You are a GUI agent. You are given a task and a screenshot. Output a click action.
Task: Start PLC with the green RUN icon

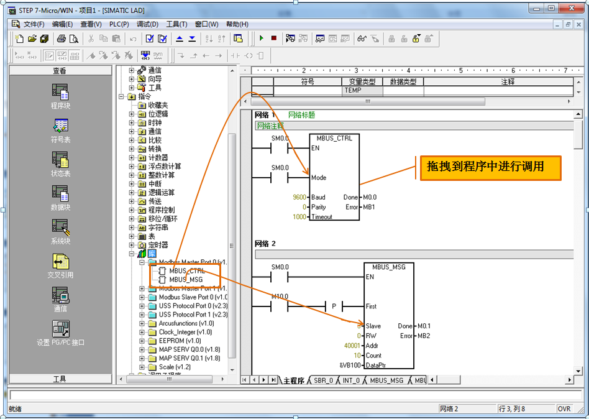[x=262, y=39]
